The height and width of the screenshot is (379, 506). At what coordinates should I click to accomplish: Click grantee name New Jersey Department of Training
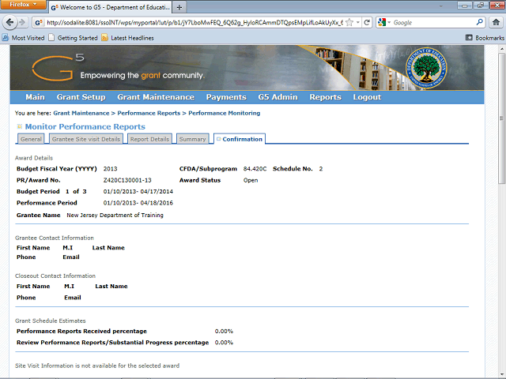pyautogui.click(x=115, y=216)
